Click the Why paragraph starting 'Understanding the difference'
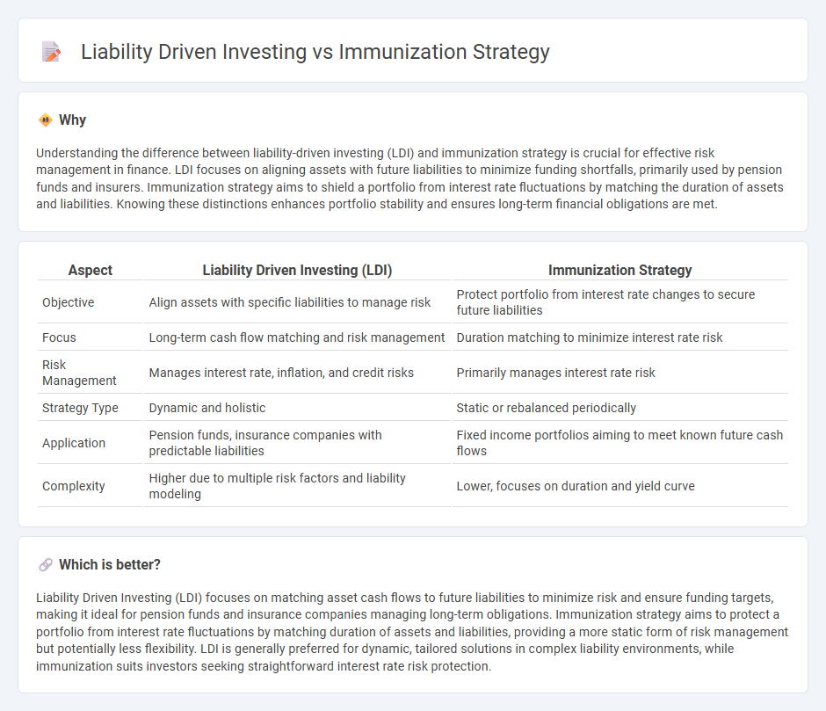826x711 pixels. (409, 178)
